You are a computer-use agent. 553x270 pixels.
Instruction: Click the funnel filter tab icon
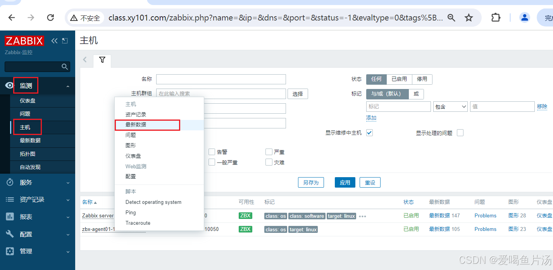pos(102,60)
